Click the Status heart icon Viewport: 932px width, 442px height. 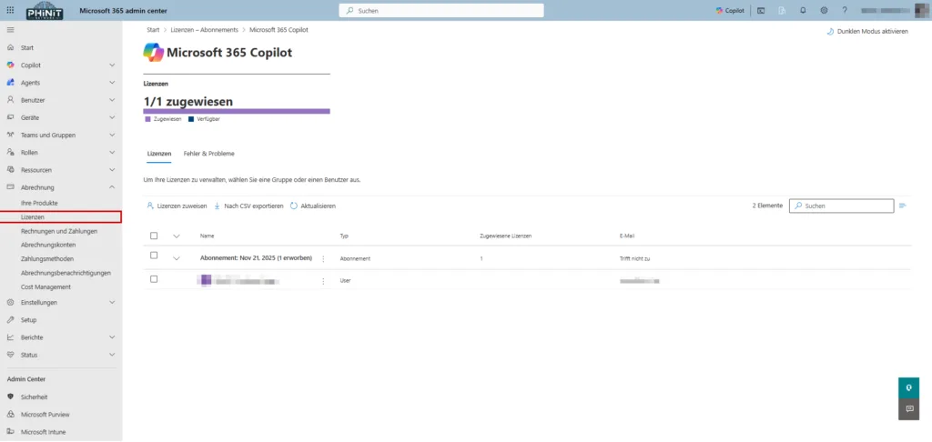(10, 355)
